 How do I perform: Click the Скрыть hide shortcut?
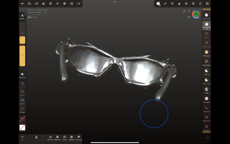22,101
